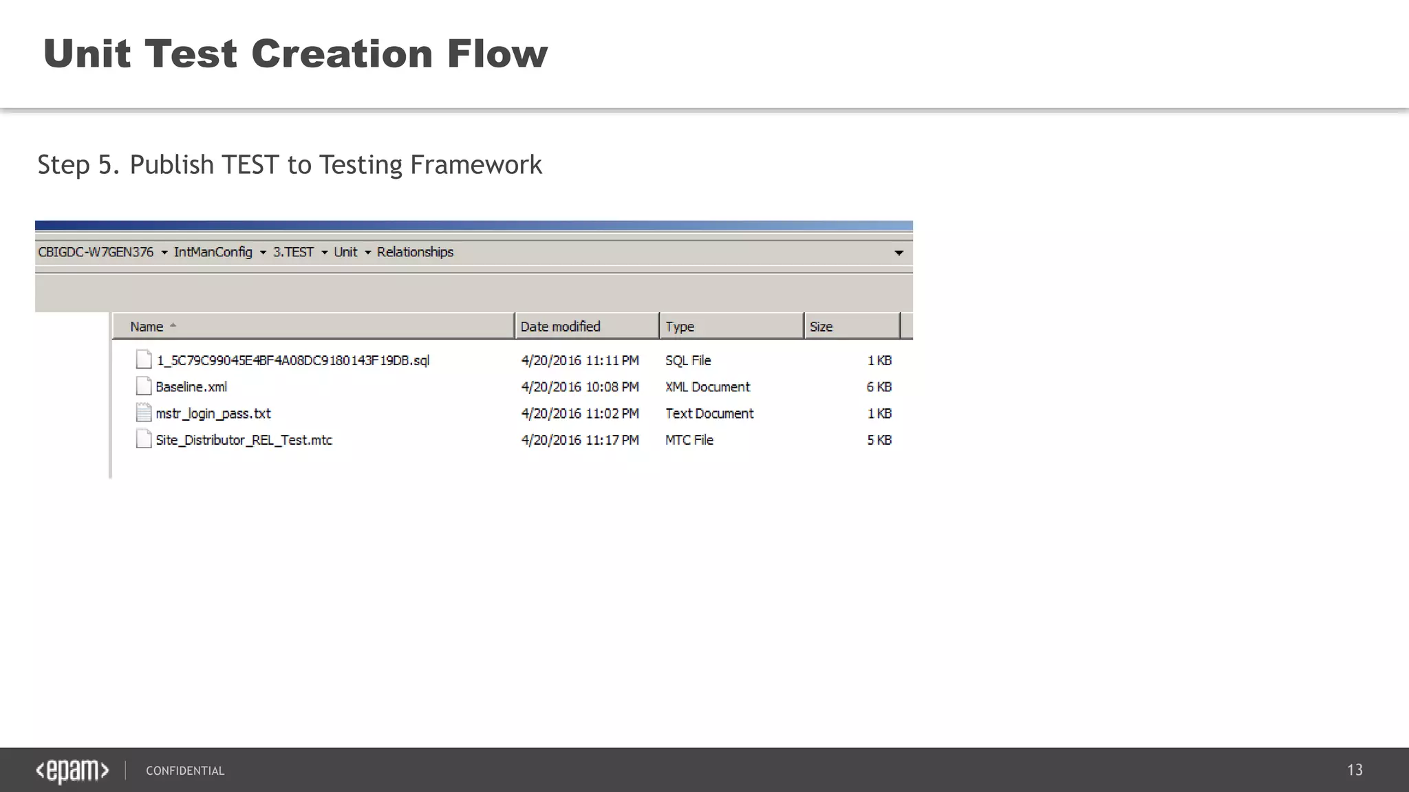Expand the CBIGDC-W7GEN376 breadcrumb arrow
Image resolution: width=1409 pixels, height=792 pixels.
(x=164, y=253)
